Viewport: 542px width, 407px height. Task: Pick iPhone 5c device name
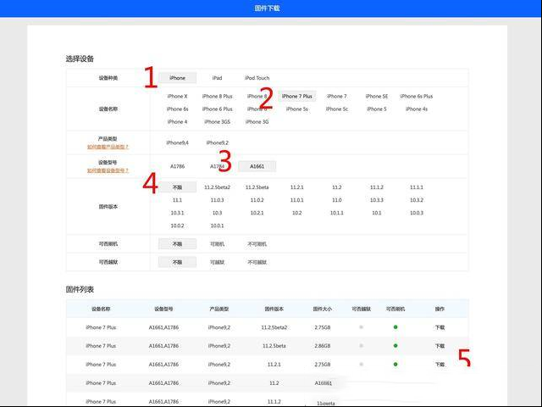pyautogui.click(x=337, y=109)
